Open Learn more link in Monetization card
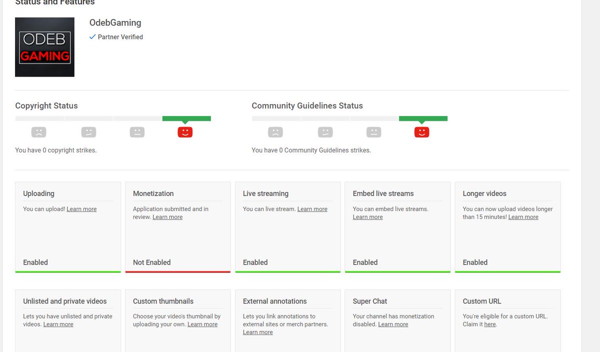The height and width of the screenshot is (352, 600). [167, 217]
